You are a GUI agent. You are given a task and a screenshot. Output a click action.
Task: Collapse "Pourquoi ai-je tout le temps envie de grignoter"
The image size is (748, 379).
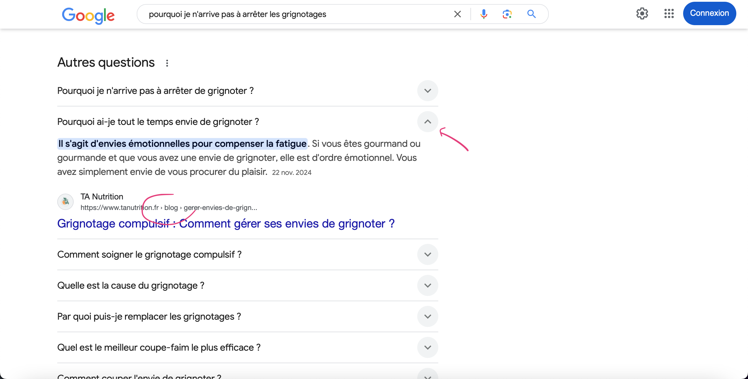tap(428, 122)
